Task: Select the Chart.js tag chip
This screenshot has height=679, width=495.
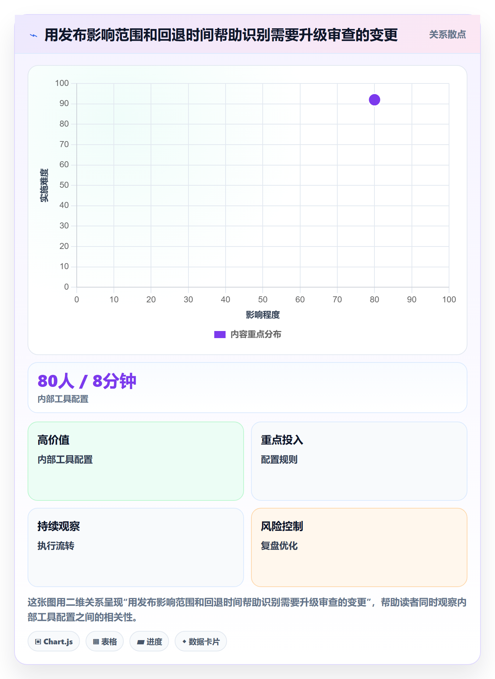Action: point(54,642)
